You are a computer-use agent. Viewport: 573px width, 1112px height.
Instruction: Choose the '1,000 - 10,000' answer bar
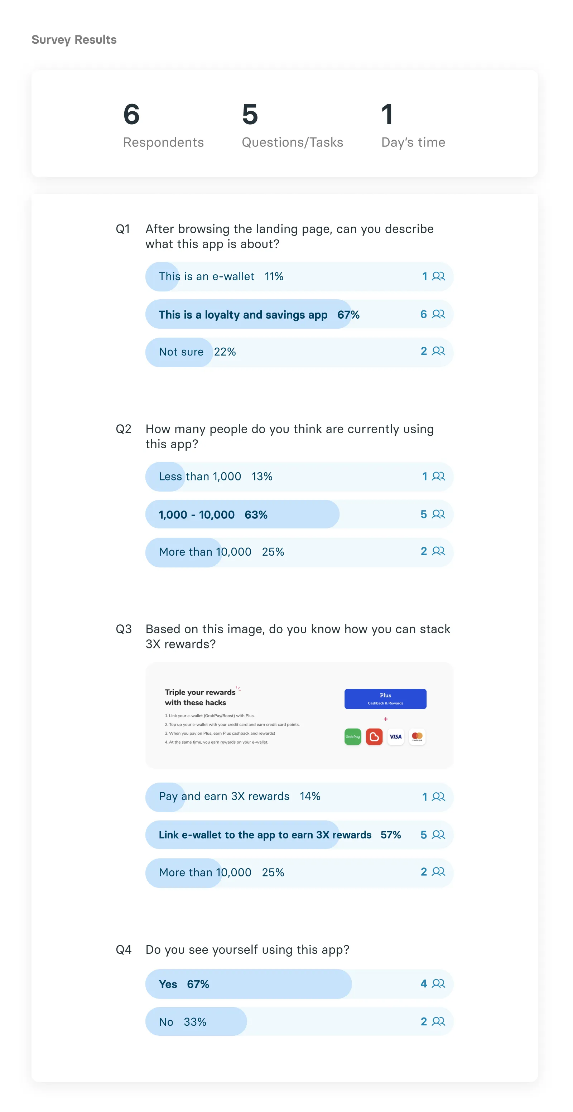pyautogui.click(x=299, y=514)
